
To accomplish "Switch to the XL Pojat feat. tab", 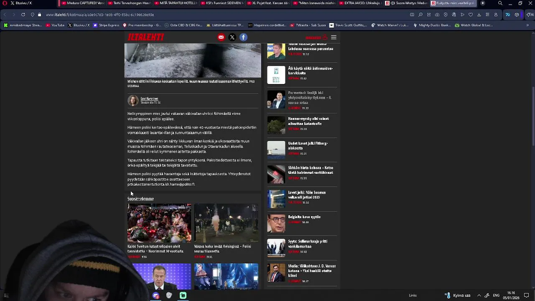I will [x=268, y=3].
